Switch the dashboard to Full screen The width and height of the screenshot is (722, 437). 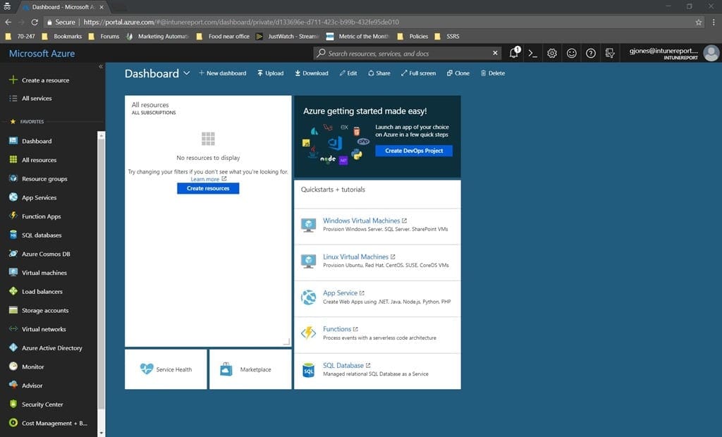point(418,73)
